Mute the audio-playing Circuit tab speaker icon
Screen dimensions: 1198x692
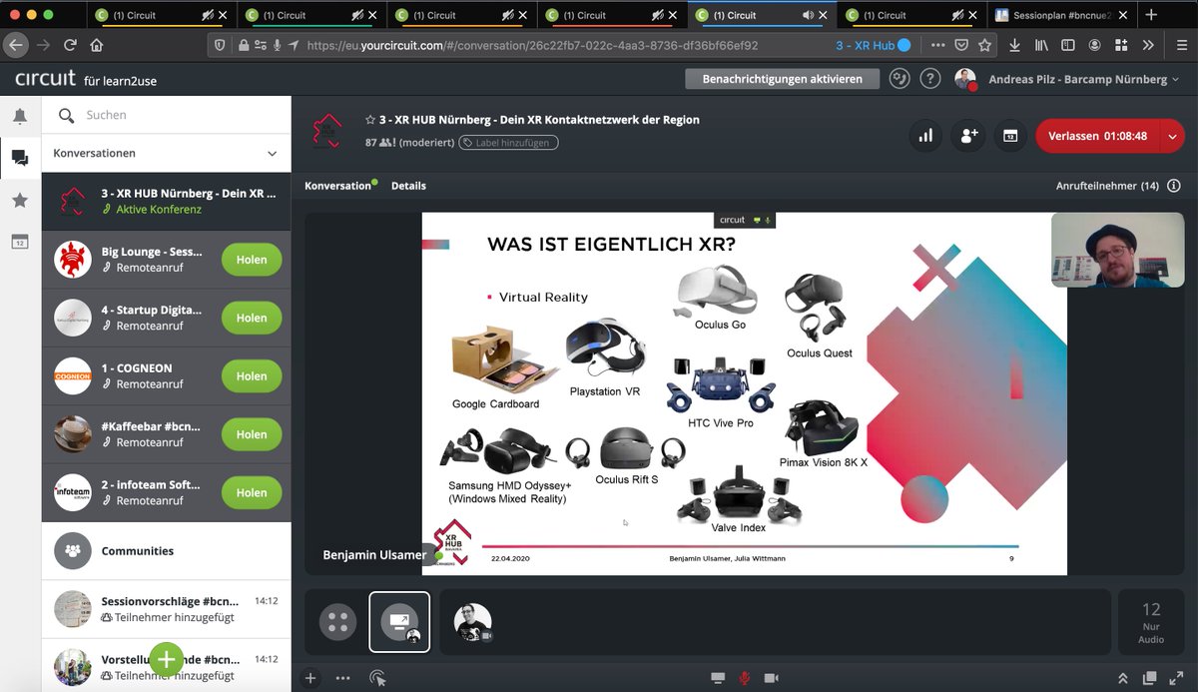click(807, 15)
